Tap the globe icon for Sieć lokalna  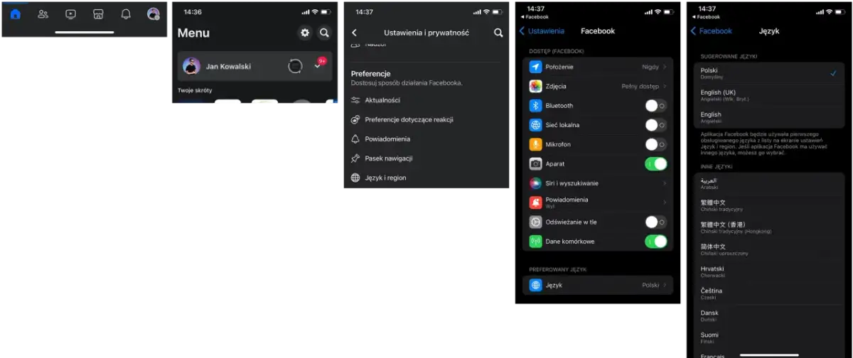tap(536, 125)
